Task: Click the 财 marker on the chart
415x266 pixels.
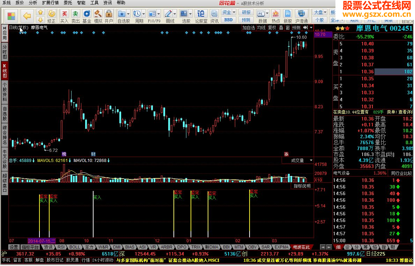Action: pyautogui.click(x=93, y=154)
